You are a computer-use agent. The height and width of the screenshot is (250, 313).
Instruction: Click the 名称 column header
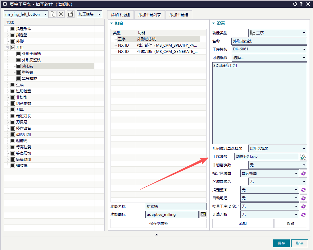tap(49, 23)
